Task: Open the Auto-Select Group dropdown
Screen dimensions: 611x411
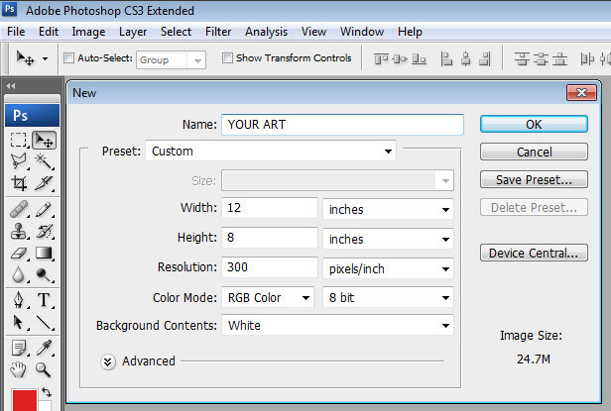Action: click(x=171, y=60)
